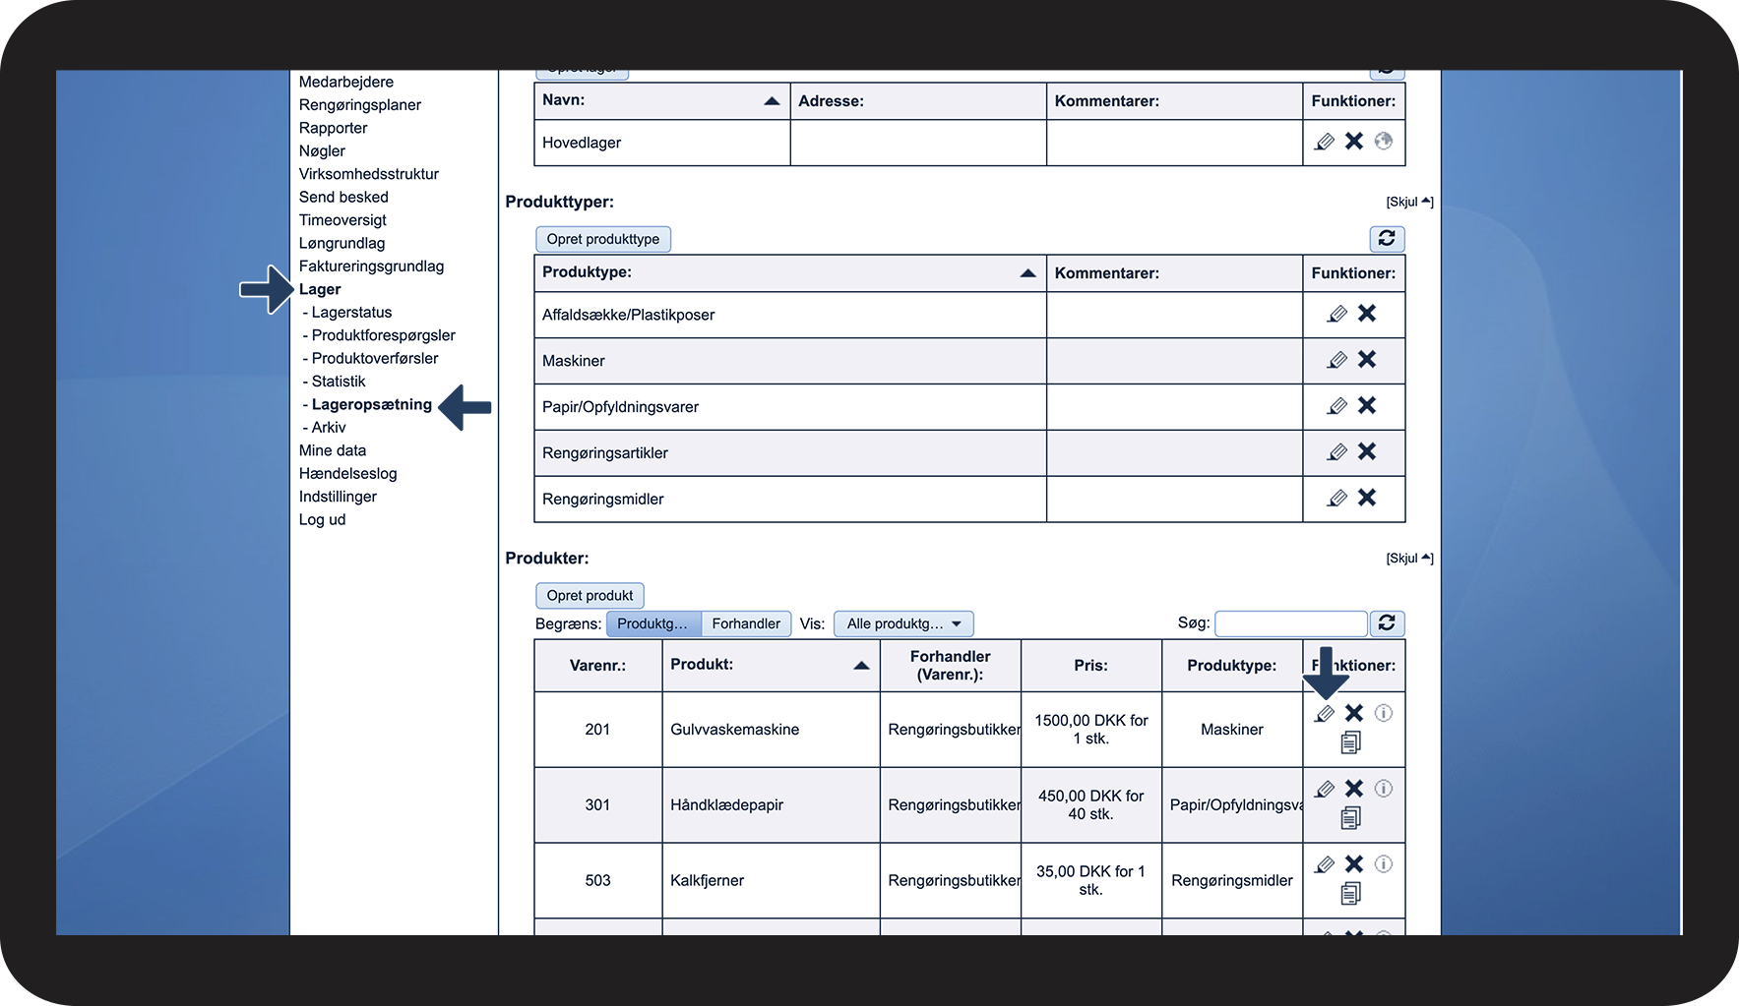The width and height of the screenshot is (1739, 1006).
Task: Delete the Rengøringsmidler product type
Action: [1367, 498]
